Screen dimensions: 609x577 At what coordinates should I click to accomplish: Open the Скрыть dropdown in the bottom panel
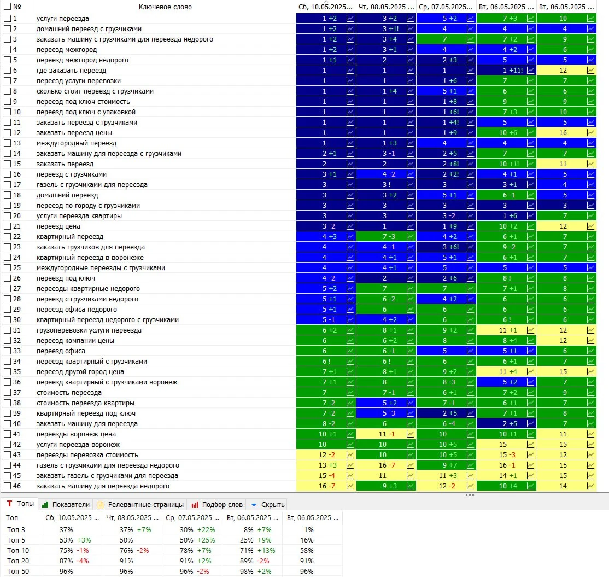pos(268,504)
